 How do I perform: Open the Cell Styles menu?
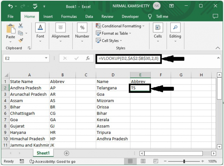(x=109, y=40)
